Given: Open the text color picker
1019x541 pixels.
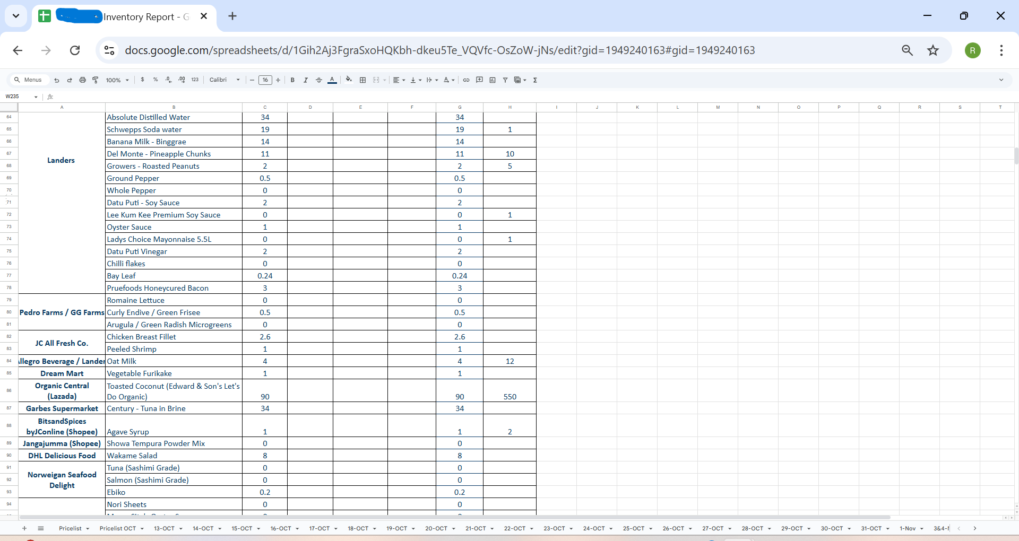Looking at the screenshot, I should (x=332, y=80).
